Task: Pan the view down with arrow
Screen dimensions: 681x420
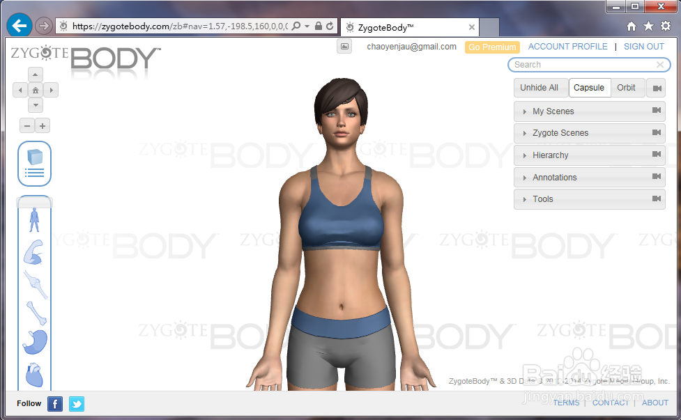Action: point(36,105)
